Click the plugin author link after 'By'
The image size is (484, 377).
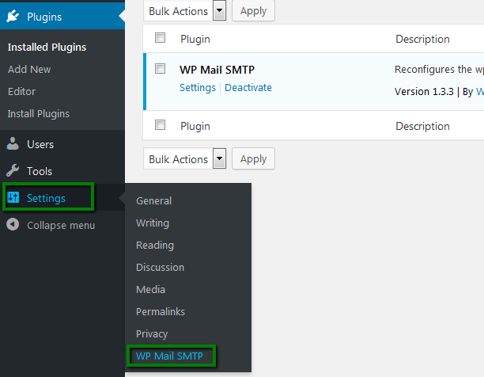[x=480, y=92]
